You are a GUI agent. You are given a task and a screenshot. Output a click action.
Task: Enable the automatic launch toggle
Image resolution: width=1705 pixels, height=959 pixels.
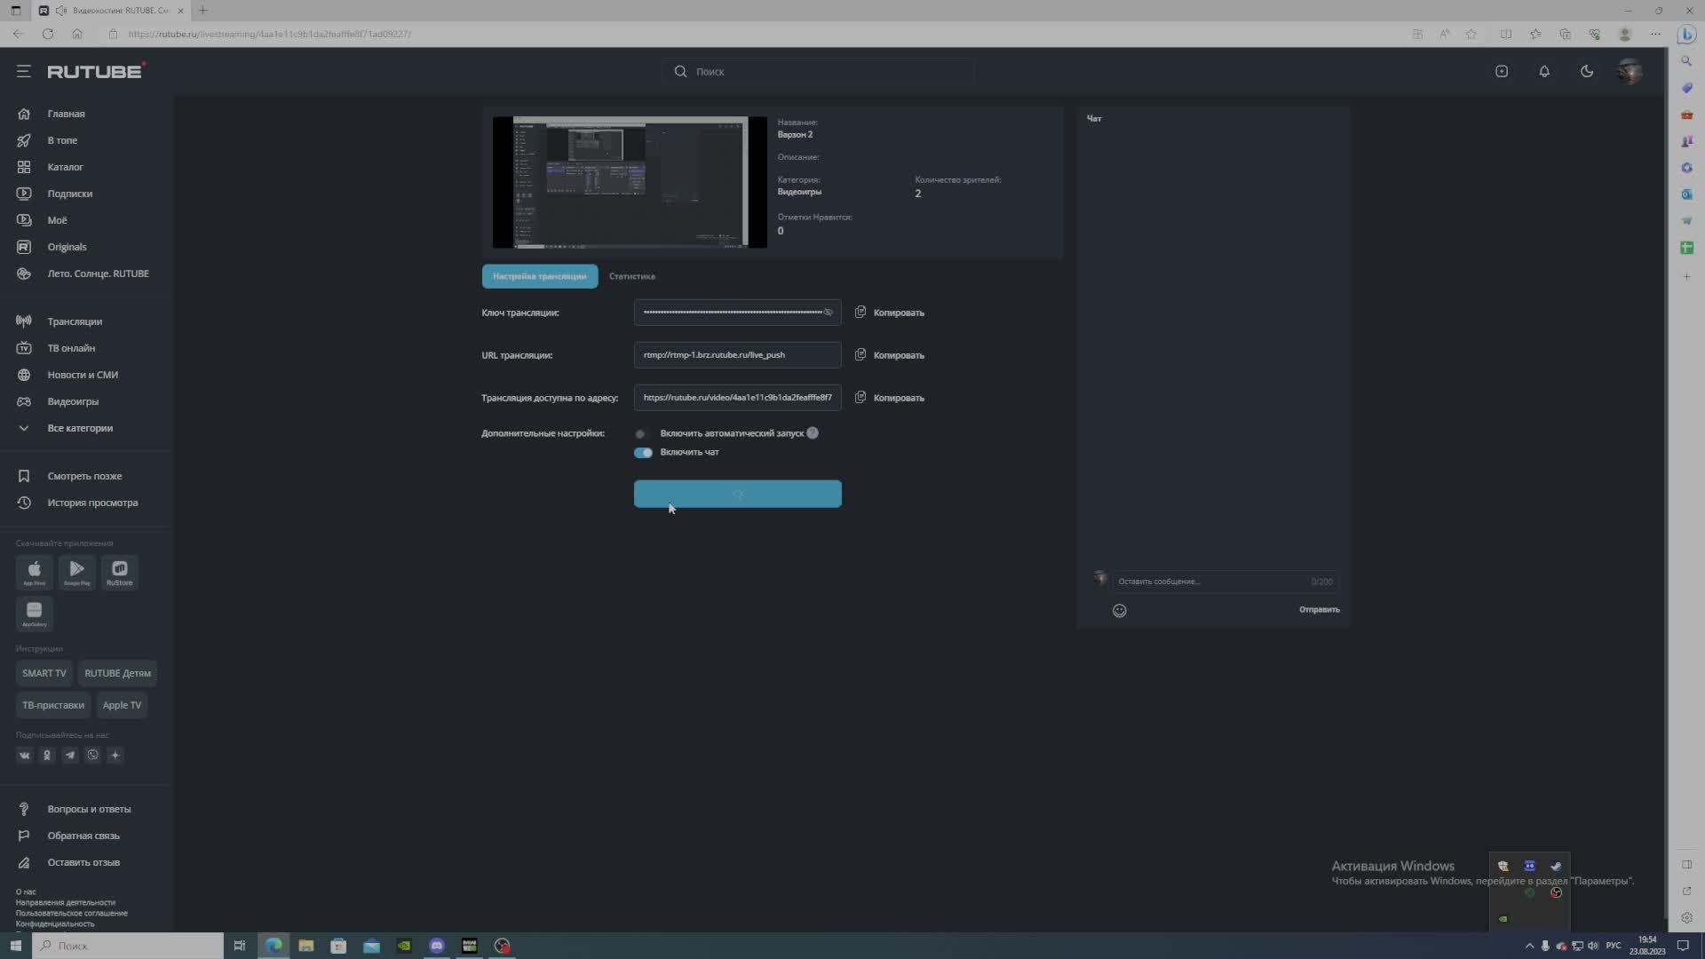(641, 434)
